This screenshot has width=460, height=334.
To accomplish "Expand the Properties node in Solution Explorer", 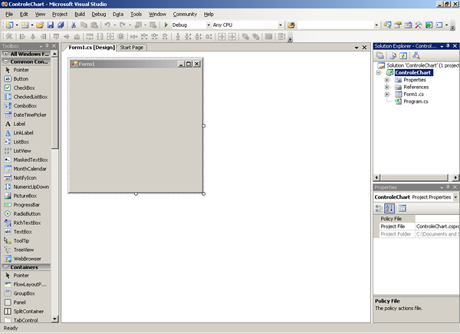I will coord(387,80).
